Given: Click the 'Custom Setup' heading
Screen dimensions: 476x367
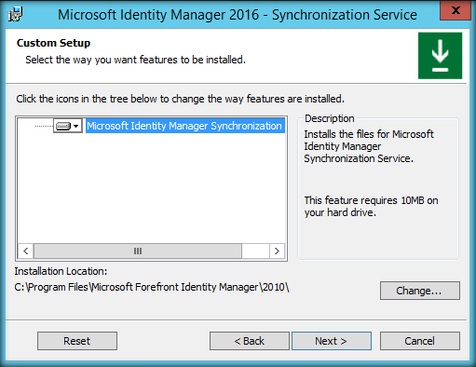Looking at the screenshot, I should pyautogui.click(x=53, y=43).
